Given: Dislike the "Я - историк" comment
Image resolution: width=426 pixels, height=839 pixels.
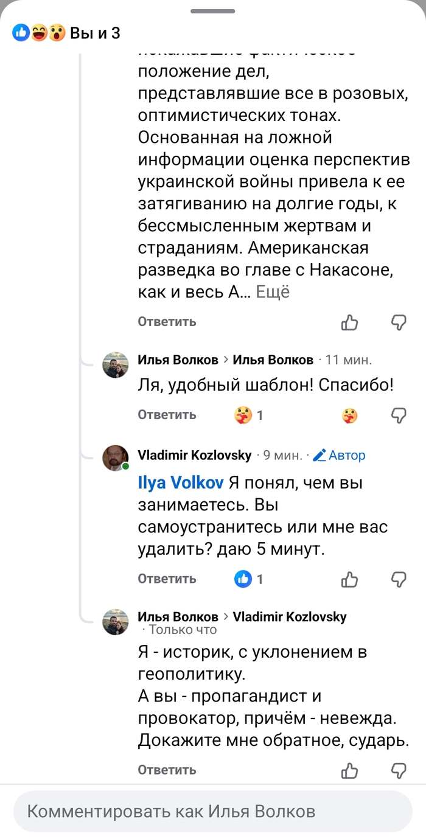Looking at the screenshot, I should coord(399,771).
